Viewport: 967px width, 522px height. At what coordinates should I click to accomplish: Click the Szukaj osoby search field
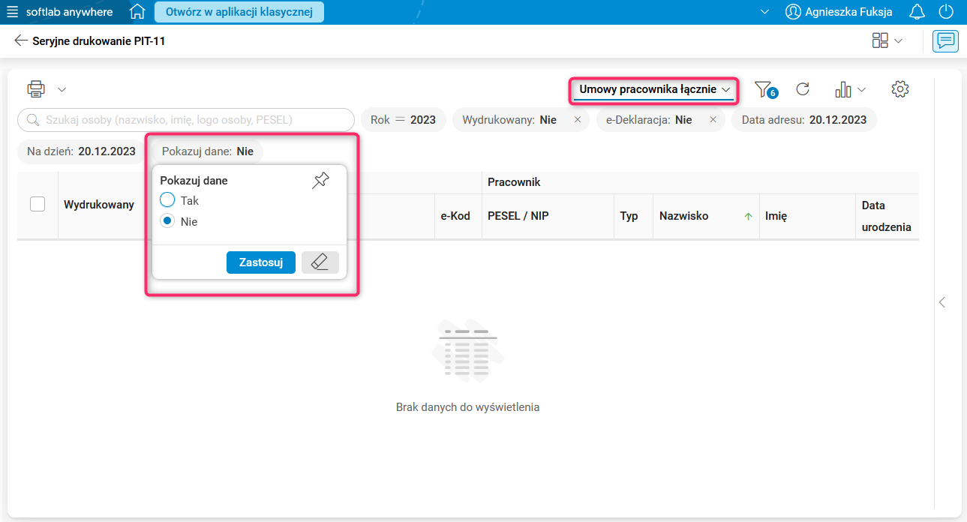tap(186, 120)
